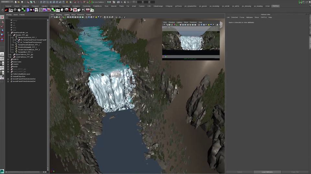The height and width of the screenshot is (174, 311).
Task: Toggle the Make Live Surface magnet button
Action: click(x=91, y=2)
